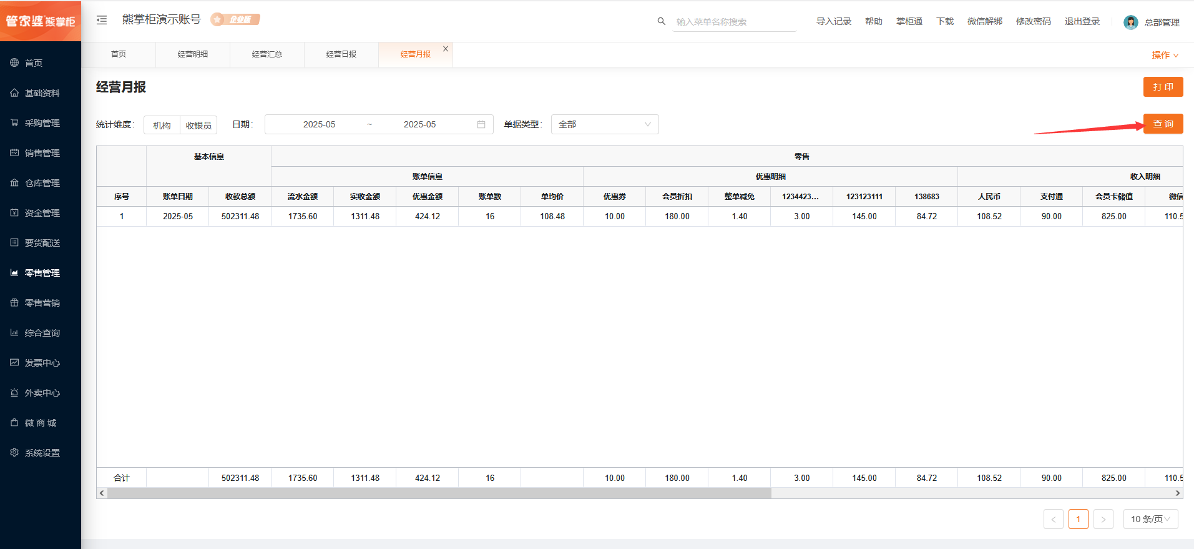Select 收银员 statistics dimension

198,125
